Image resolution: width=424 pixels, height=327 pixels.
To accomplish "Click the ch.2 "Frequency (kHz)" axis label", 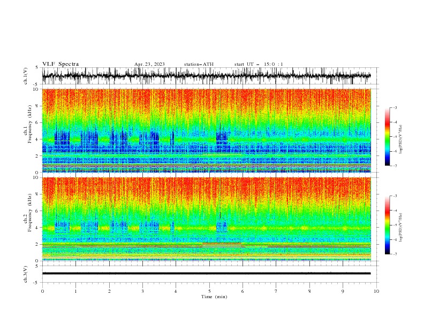I will [30, 212].
